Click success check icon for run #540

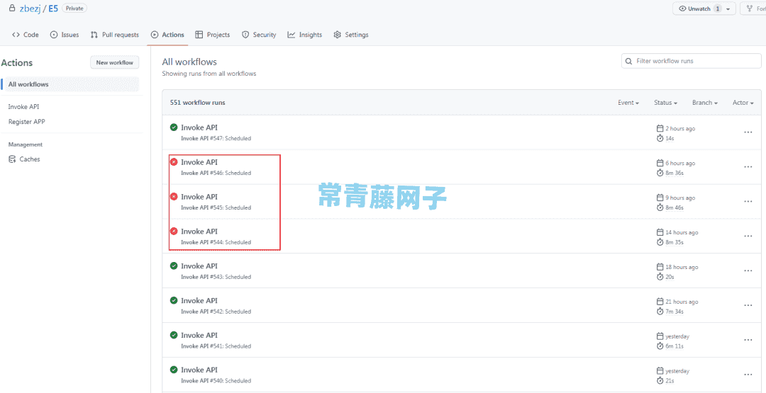[x=174, y=370]
